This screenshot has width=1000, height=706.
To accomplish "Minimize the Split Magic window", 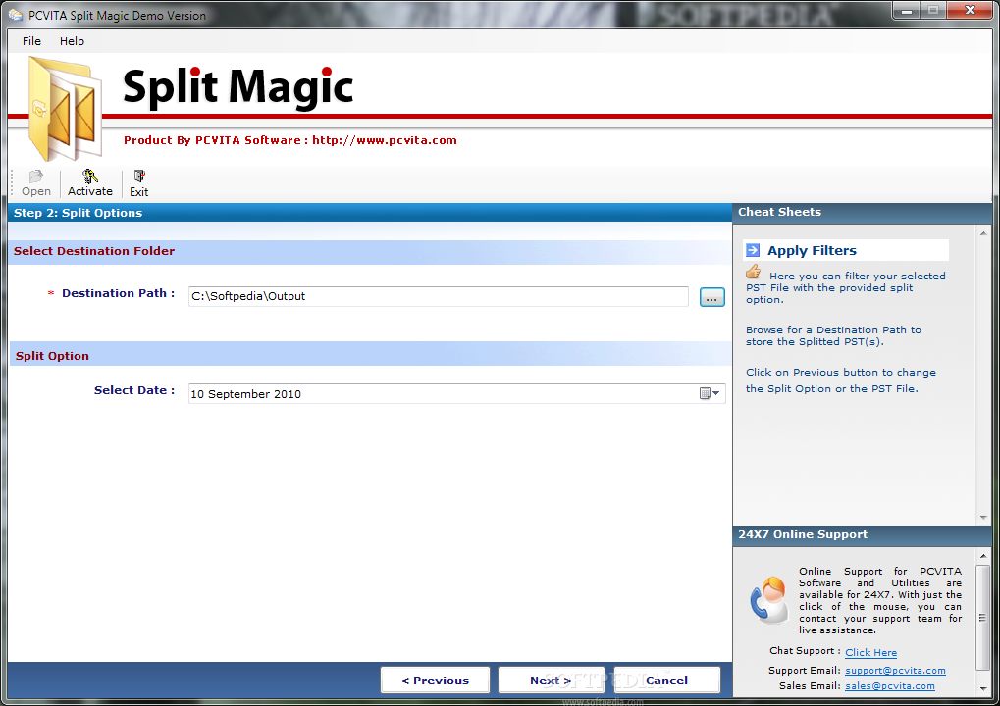I will (906, 10).
